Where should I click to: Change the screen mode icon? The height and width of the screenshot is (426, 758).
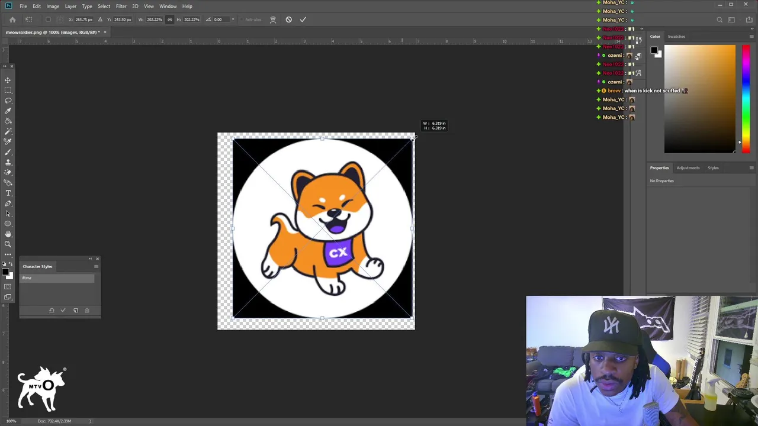pyautogui.click(x=8, y=297)
